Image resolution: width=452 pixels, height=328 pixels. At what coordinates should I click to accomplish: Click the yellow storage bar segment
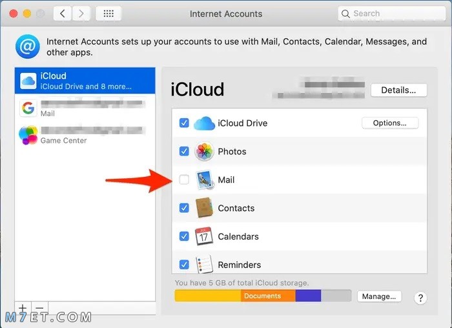207,296
